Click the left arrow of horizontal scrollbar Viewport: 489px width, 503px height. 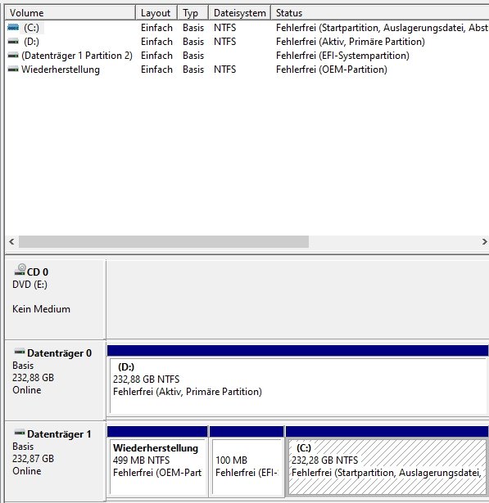pos(12,241)
